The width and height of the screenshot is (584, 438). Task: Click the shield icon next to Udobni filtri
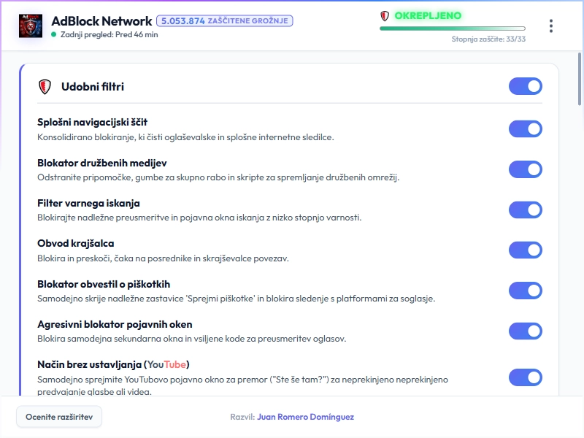pyautogui.click(x=45, y=87)
